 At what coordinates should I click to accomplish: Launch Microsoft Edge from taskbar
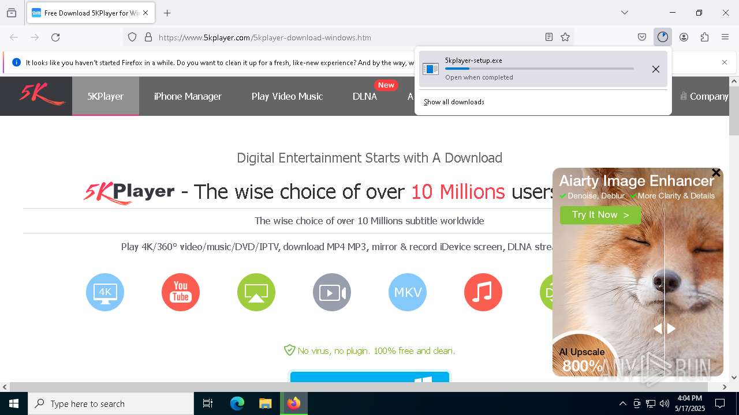237,403
